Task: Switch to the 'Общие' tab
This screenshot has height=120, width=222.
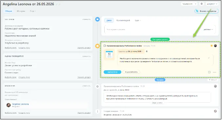Action: [x=9, y=11]
